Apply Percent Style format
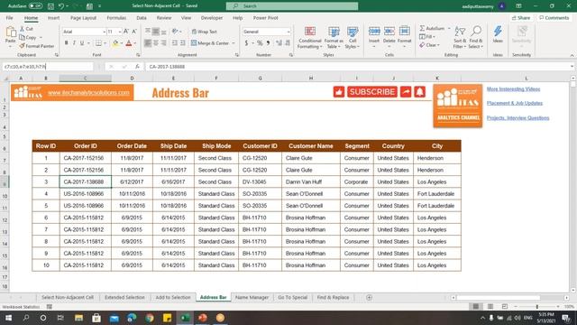 coord(260,43)
